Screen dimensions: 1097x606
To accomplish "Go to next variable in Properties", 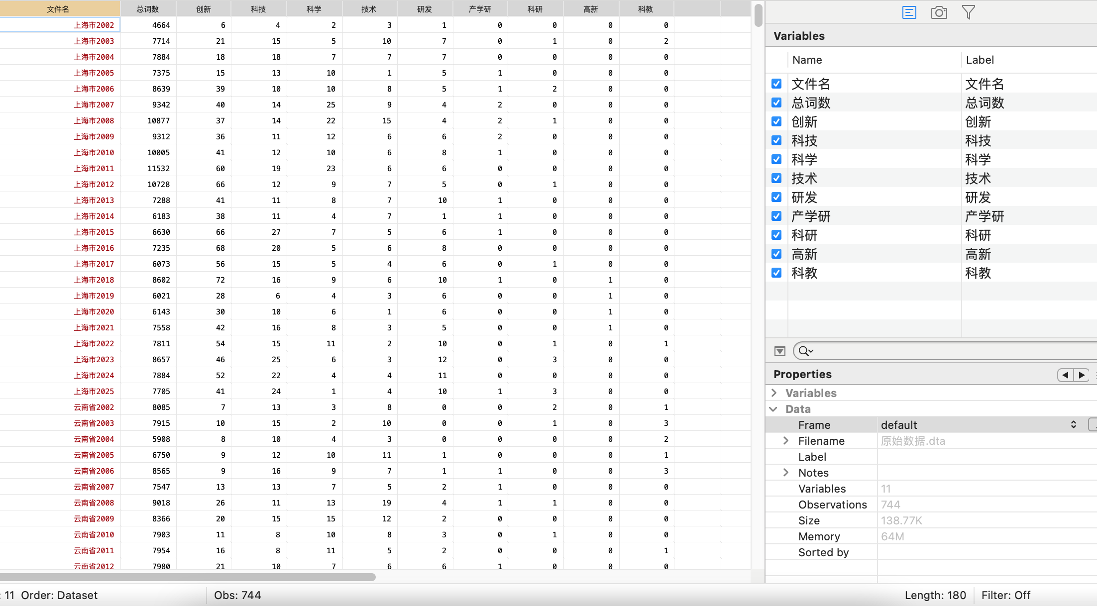I will click(1082, 375).
